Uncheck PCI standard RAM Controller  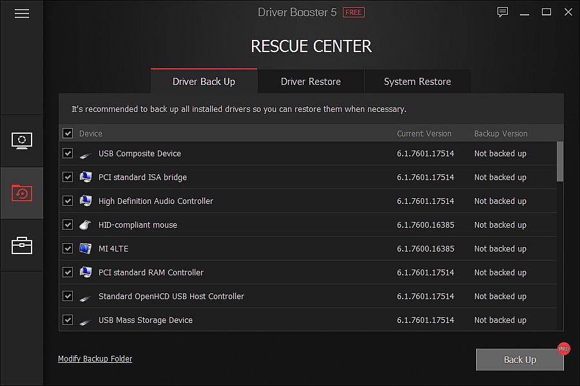coord(68,272)
